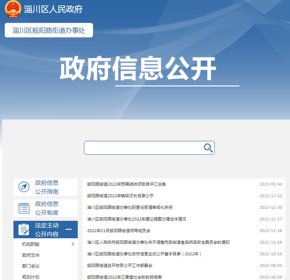Open 般阳路街道2022年预算绩效项目自评汇总表 link
Screen dimensions: 290x280
[x=126, y=184]
